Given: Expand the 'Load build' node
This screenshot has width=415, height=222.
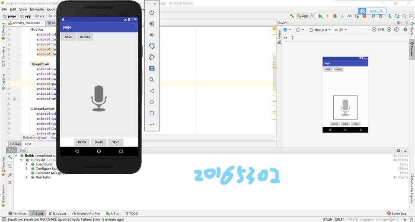Looking at the screenshot, I should [27, 164].
